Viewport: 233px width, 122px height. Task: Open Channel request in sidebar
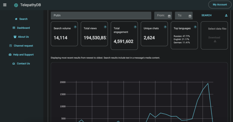[21, 46]
